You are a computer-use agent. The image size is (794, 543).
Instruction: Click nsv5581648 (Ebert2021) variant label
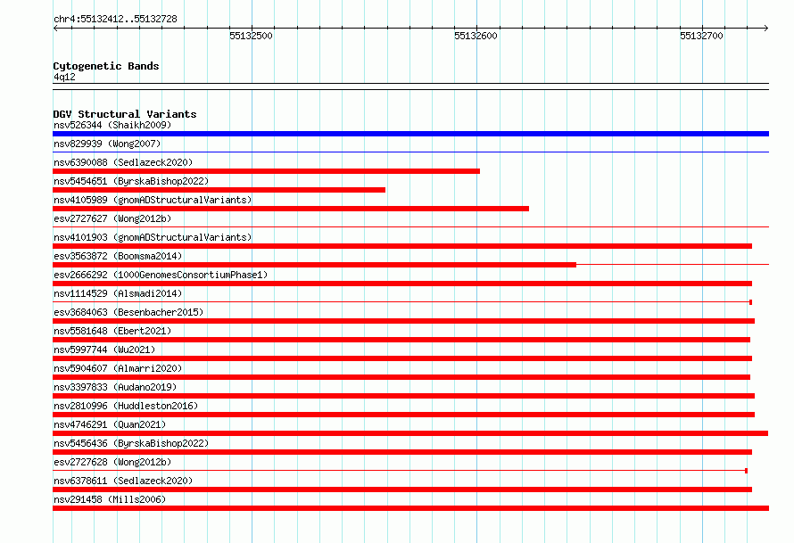(x=112, y=331)
